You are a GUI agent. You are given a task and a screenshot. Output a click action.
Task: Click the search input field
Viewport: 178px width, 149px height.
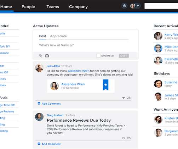click(x=161, y=6)
